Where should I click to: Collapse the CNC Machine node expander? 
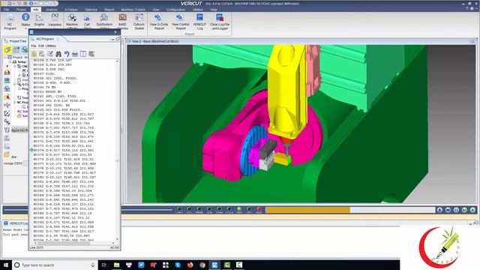(x=15, y=66)
